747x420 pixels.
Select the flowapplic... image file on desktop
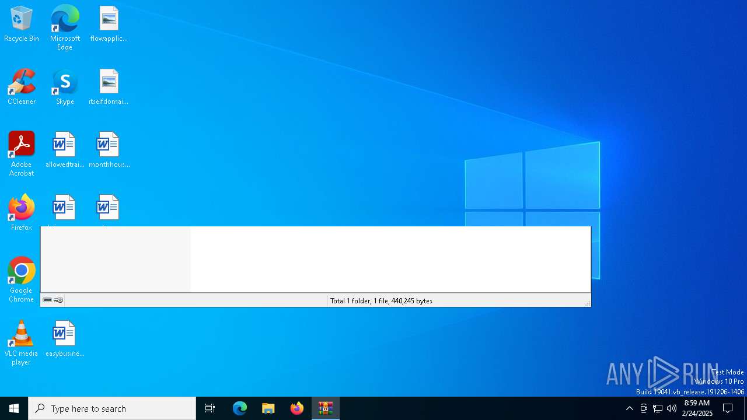pyautogui.click(x=109, y=24)
